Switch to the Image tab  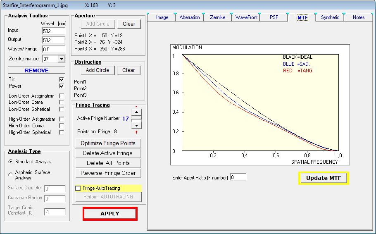coord(162,17)
